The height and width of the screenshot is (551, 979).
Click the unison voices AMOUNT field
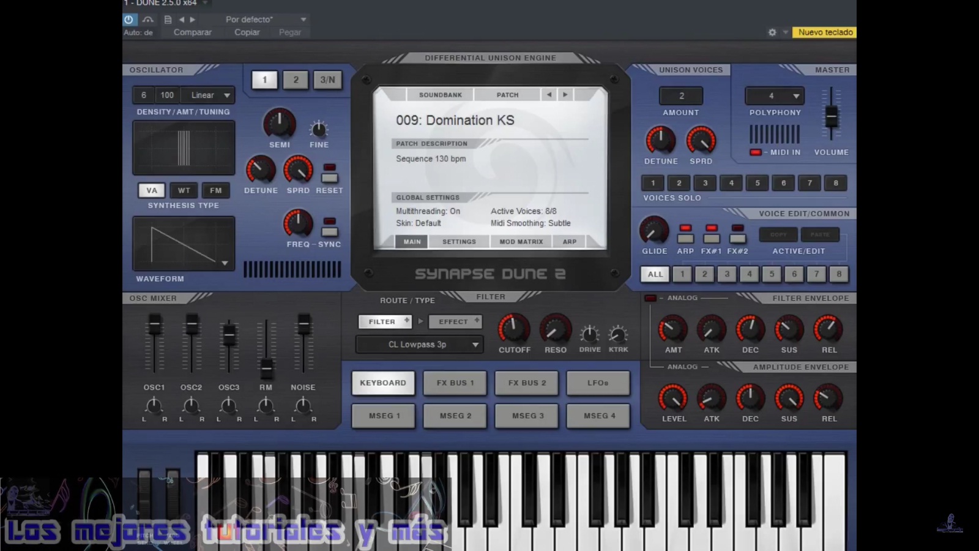pyautogui.click(x=681, y=96)
